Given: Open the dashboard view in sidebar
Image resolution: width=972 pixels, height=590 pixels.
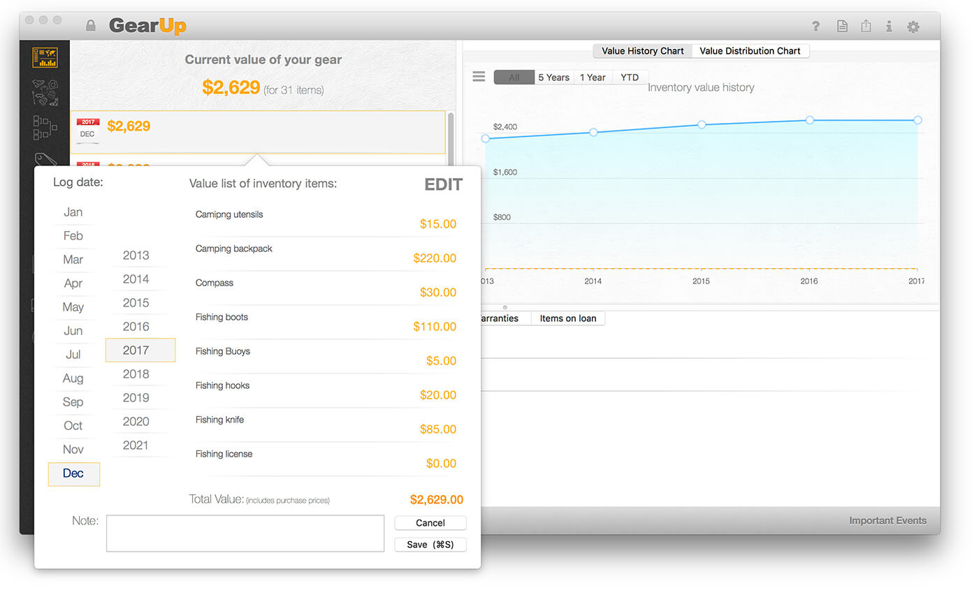Looking at the screenshot, I should point(45,57).
